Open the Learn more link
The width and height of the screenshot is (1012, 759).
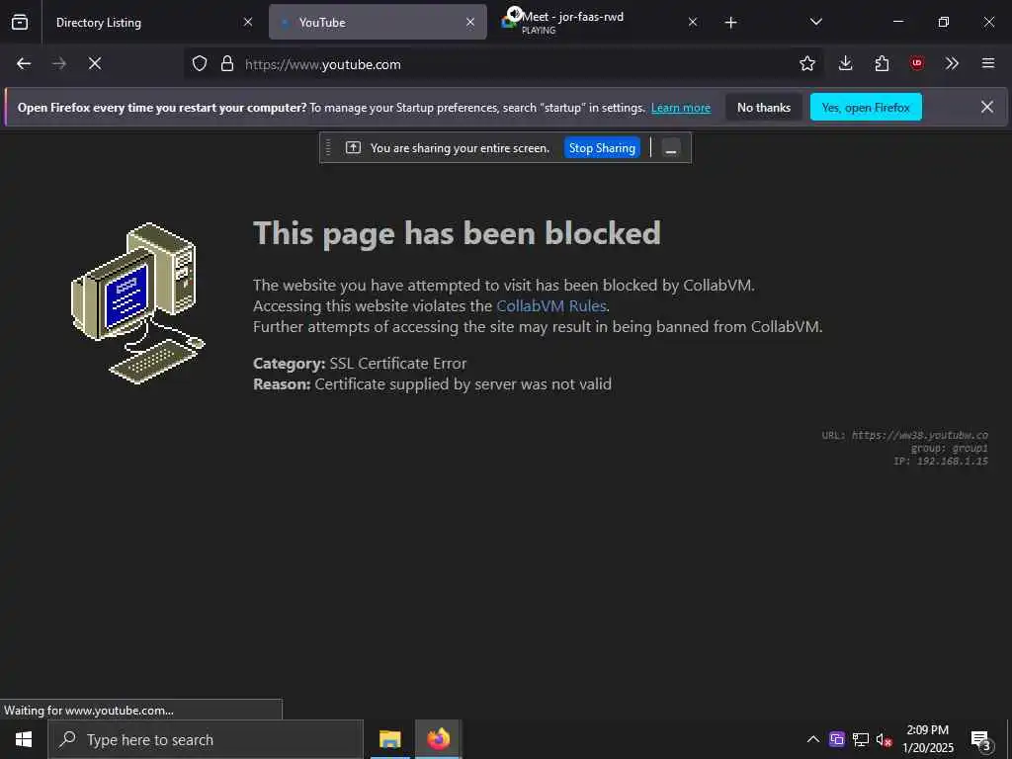pyautogui.click(x=681, y=108)
